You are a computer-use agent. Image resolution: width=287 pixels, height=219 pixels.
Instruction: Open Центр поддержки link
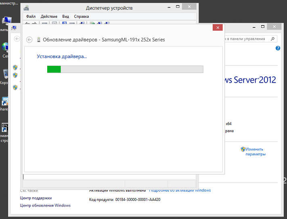36,198
